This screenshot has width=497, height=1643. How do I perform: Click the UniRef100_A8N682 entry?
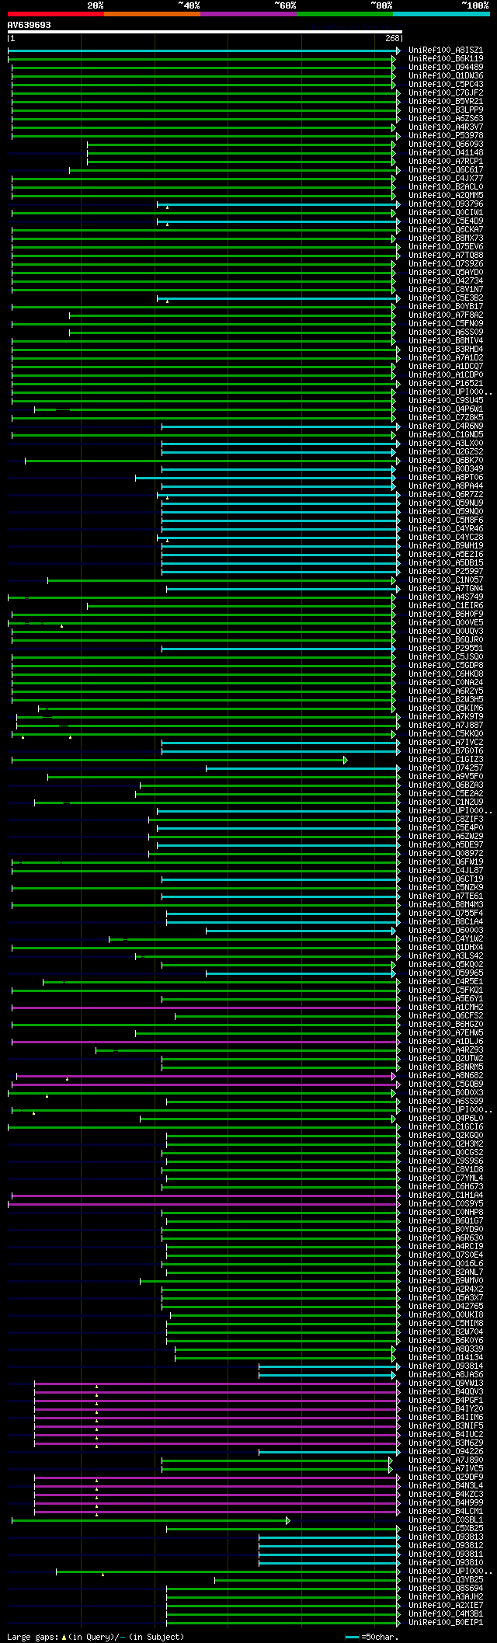coord(446,1076)
